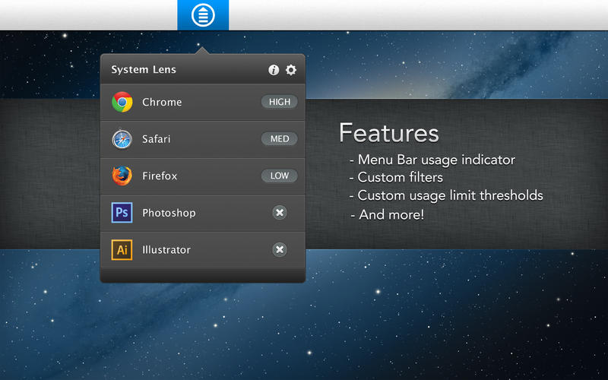
Task: Click the Photoshop Ps icon
Action: pos(122,213)
